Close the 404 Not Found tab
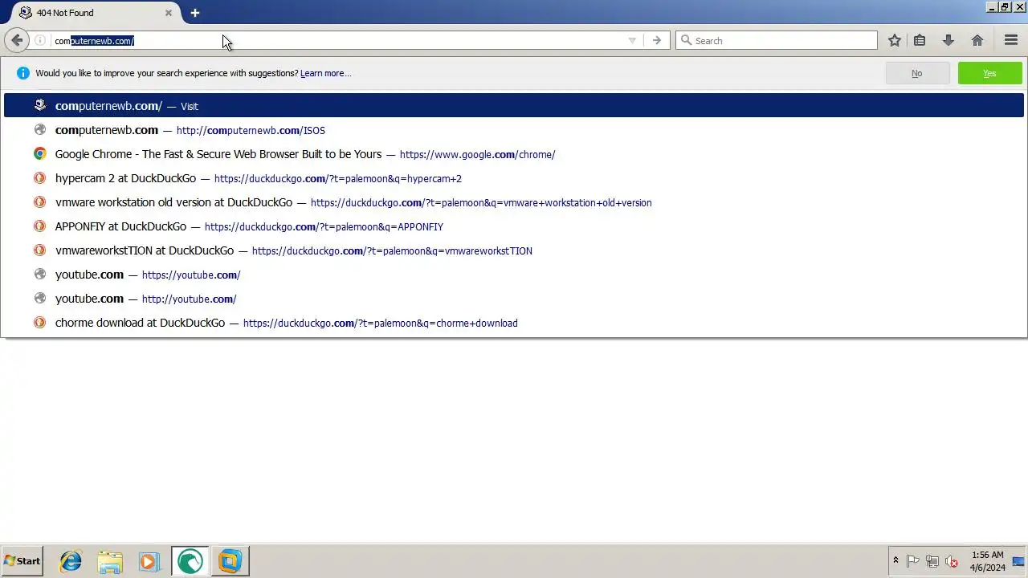 (169, 13)
